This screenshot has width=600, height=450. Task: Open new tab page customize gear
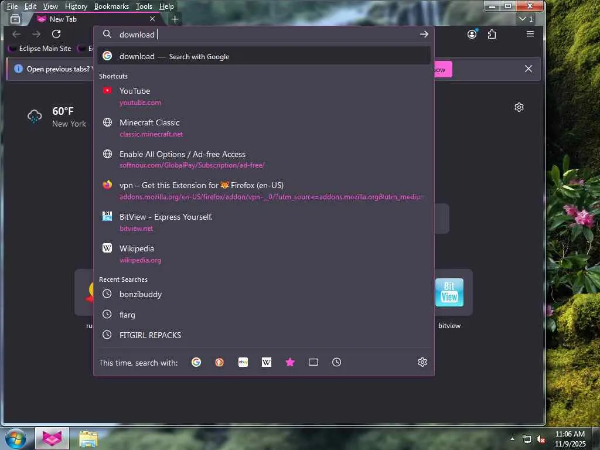tap(519, 107)
